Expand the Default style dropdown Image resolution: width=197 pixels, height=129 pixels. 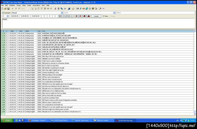point(62,13)
